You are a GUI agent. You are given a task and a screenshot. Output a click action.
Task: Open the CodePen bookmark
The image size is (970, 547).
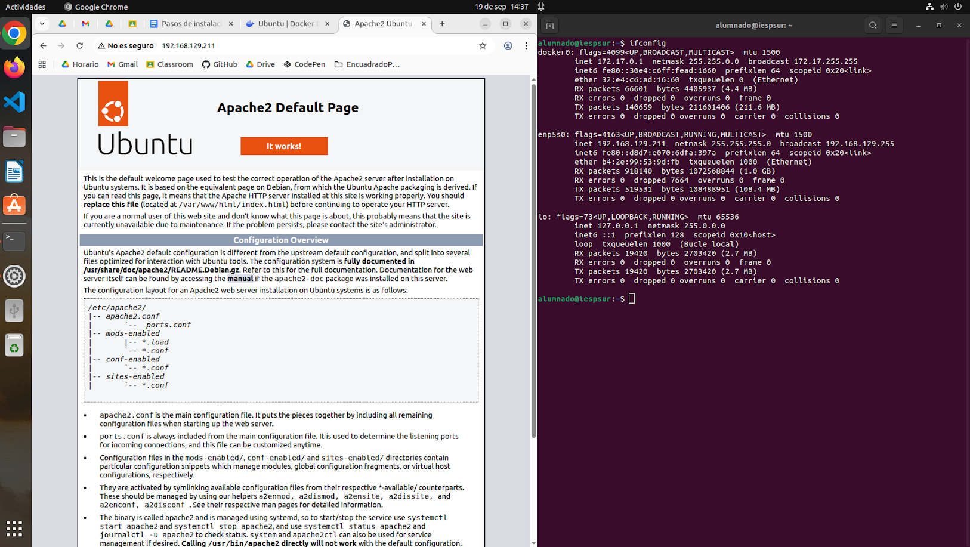pos(304,64)
